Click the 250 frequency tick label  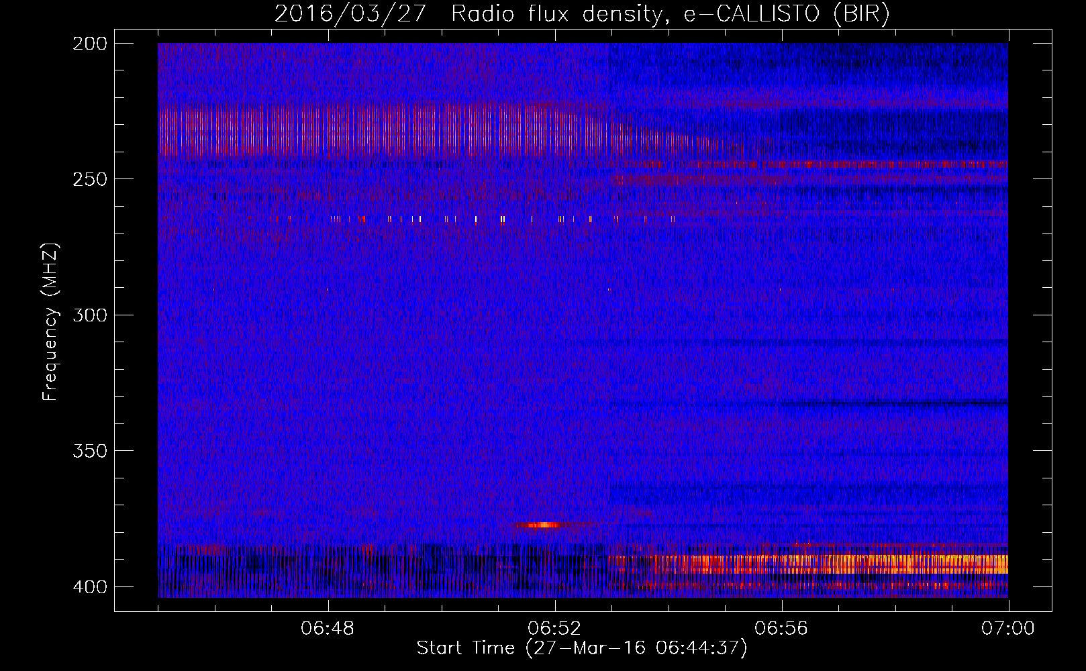pos(90,179)
